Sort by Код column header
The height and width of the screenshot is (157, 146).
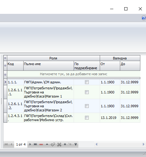point(15,66)
